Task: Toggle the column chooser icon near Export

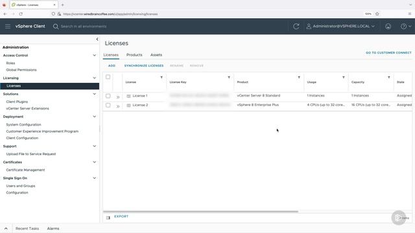Action: (108, 217)
